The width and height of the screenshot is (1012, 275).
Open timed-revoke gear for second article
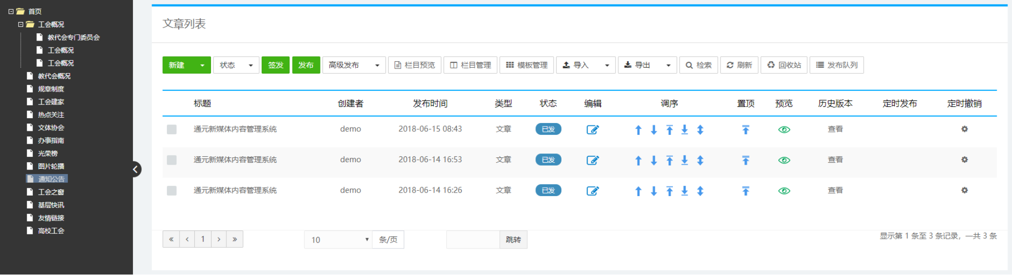(x=964, y=160)
